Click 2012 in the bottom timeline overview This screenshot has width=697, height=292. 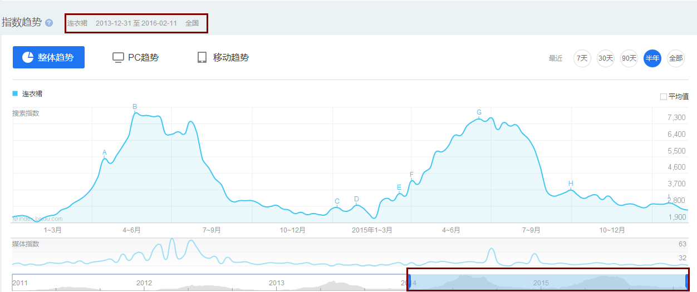(x=144, y=283)
